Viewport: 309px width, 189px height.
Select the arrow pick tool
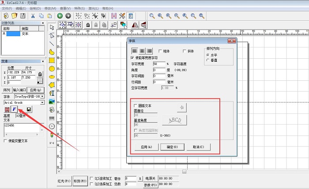coord(52,26)
